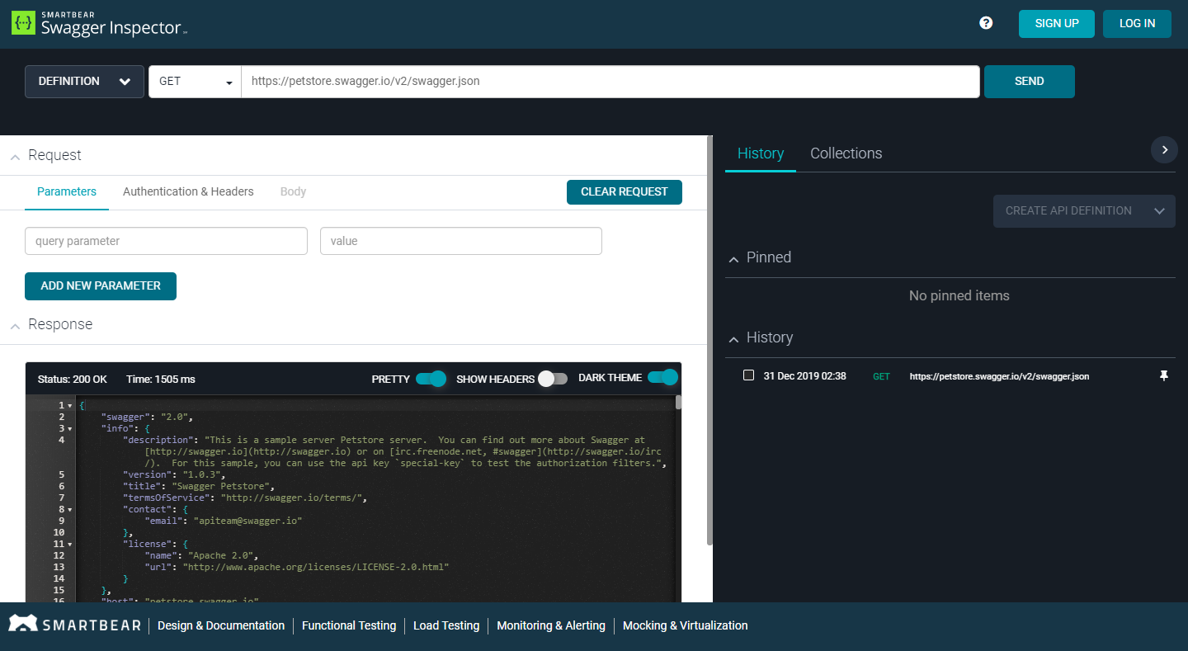The image size is (1188, 651).
Task: Click the "apiteam@swagger.io" email value
Action: pyautogui.click(x=247, y=521)
